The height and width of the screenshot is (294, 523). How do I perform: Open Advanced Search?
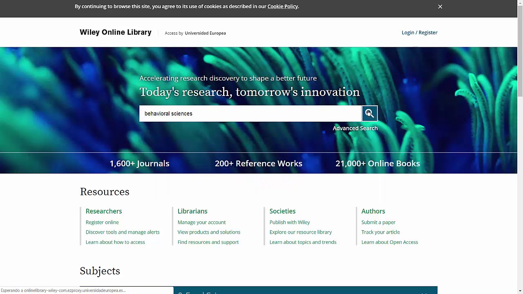(355, 128)
